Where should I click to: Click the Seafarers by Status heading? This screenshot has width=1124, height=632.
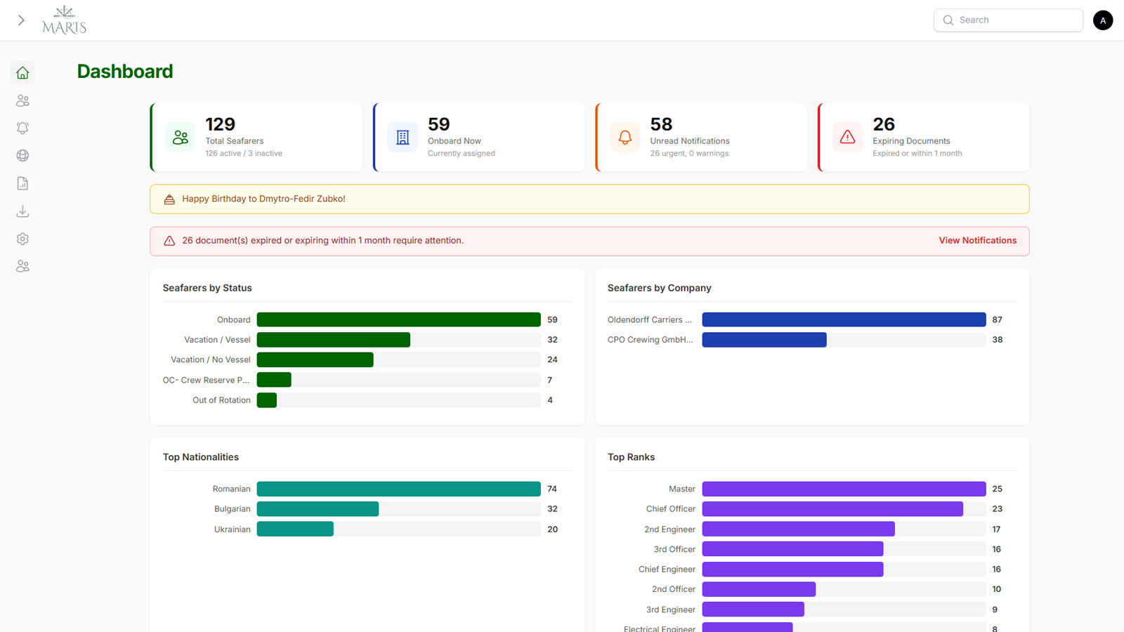coord(207,288)
